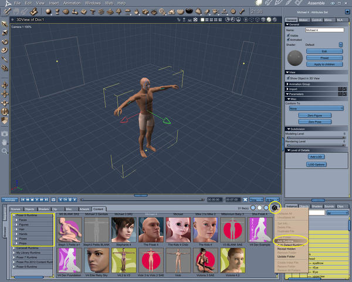Expand the My Library Runtime entry
This screenshot has width=352, height=282.
[x=14, y=253]
